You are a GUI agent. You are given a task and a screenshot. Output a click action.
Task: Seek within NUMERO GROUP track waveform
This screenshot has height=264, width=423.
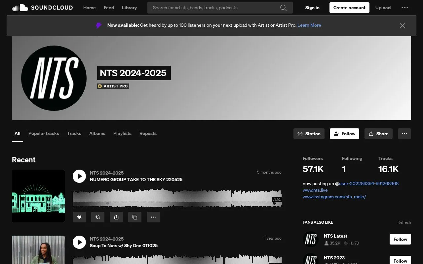(177, 198)
